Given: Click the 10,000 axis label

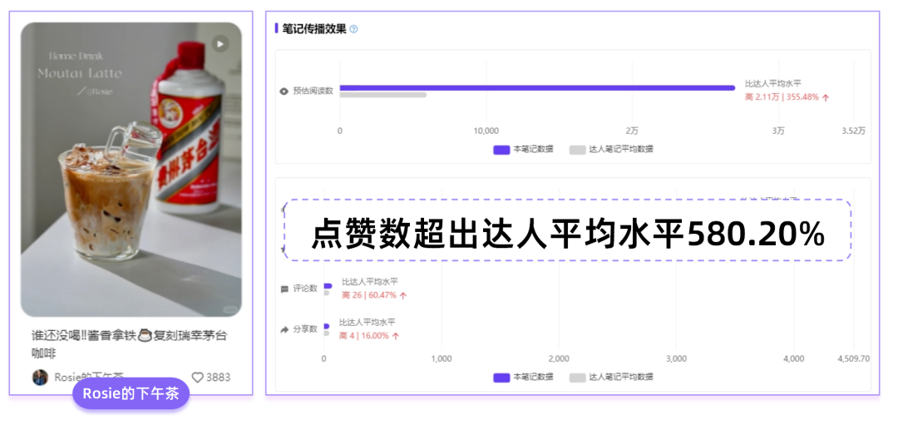Looking at the screenshot, I should 486,131.
